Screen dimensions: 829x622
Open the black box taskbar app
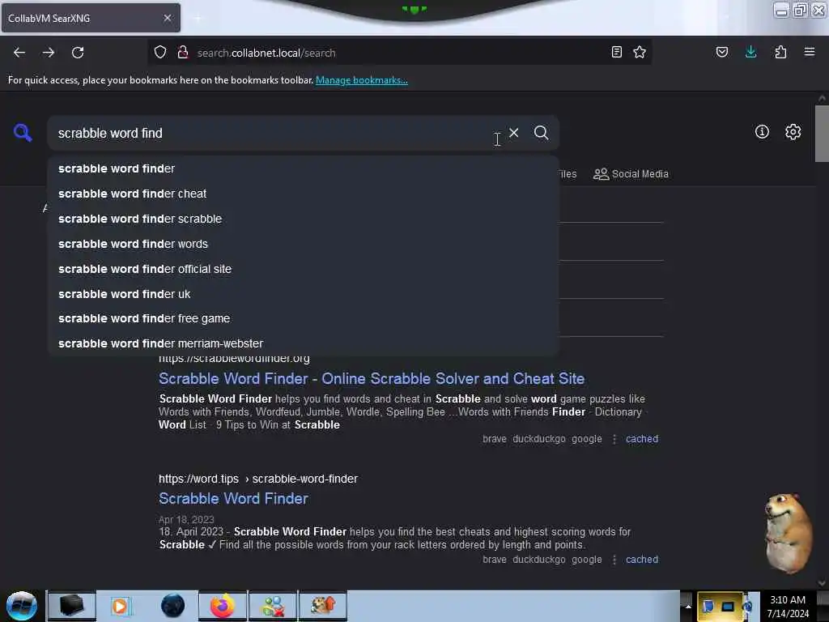click(72, 606)
